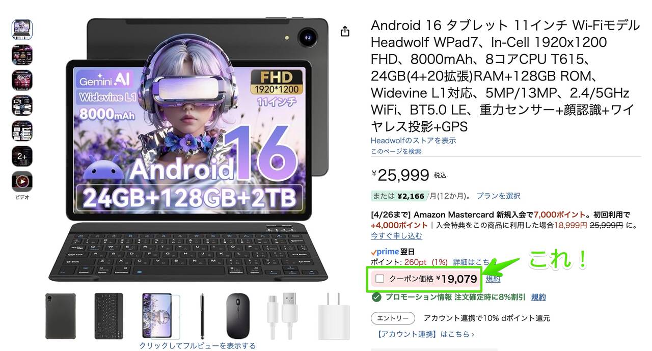Screen dimensions: 652x351
Task: Click main tablet product image for full view
Action: (x=198, y=149)
